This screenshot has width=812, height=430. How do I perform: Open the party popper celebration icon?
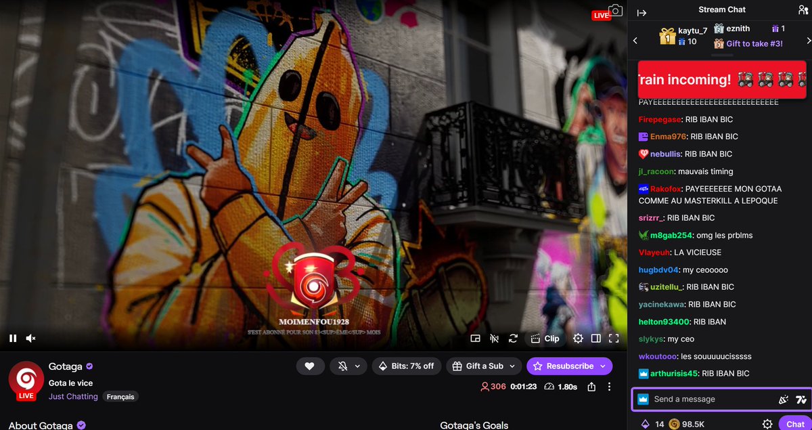coord(784,400)
